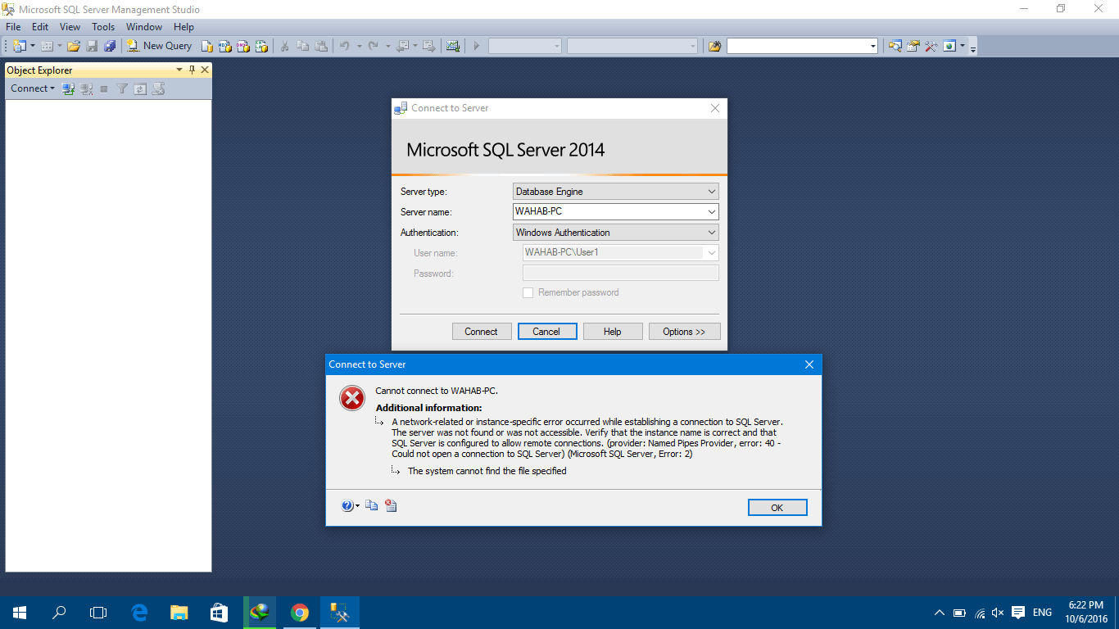Click the show technical details icon
The image size is (1119, 629).
pyautogui.click(x=391, y=506)
